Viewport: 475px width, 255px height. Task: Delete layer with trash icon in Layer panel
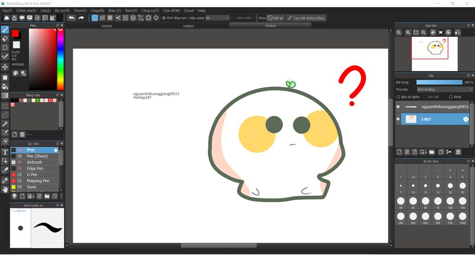tap(458, 152)
